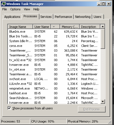Select the svchost.exe process
This screenshot has height=125, width=114.
[x=54, y=79]
